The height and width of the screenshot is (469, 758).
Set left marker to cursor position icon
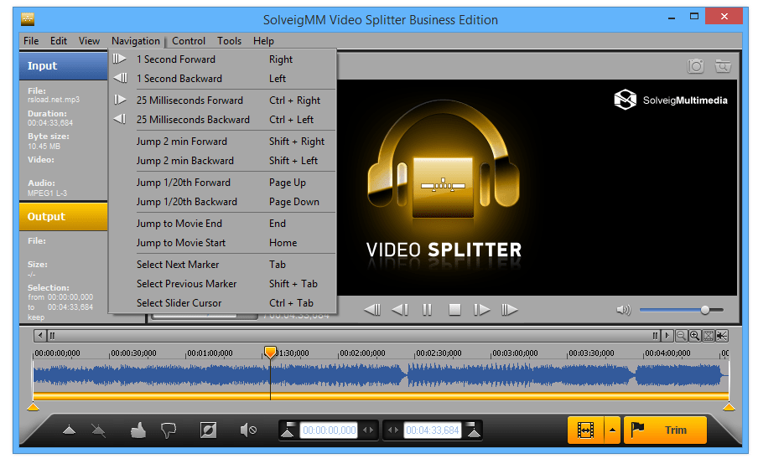[288, 430]
